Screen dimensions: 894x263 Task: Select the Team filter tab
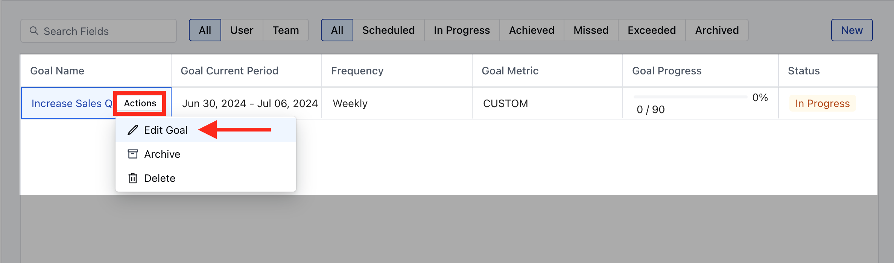286,30
